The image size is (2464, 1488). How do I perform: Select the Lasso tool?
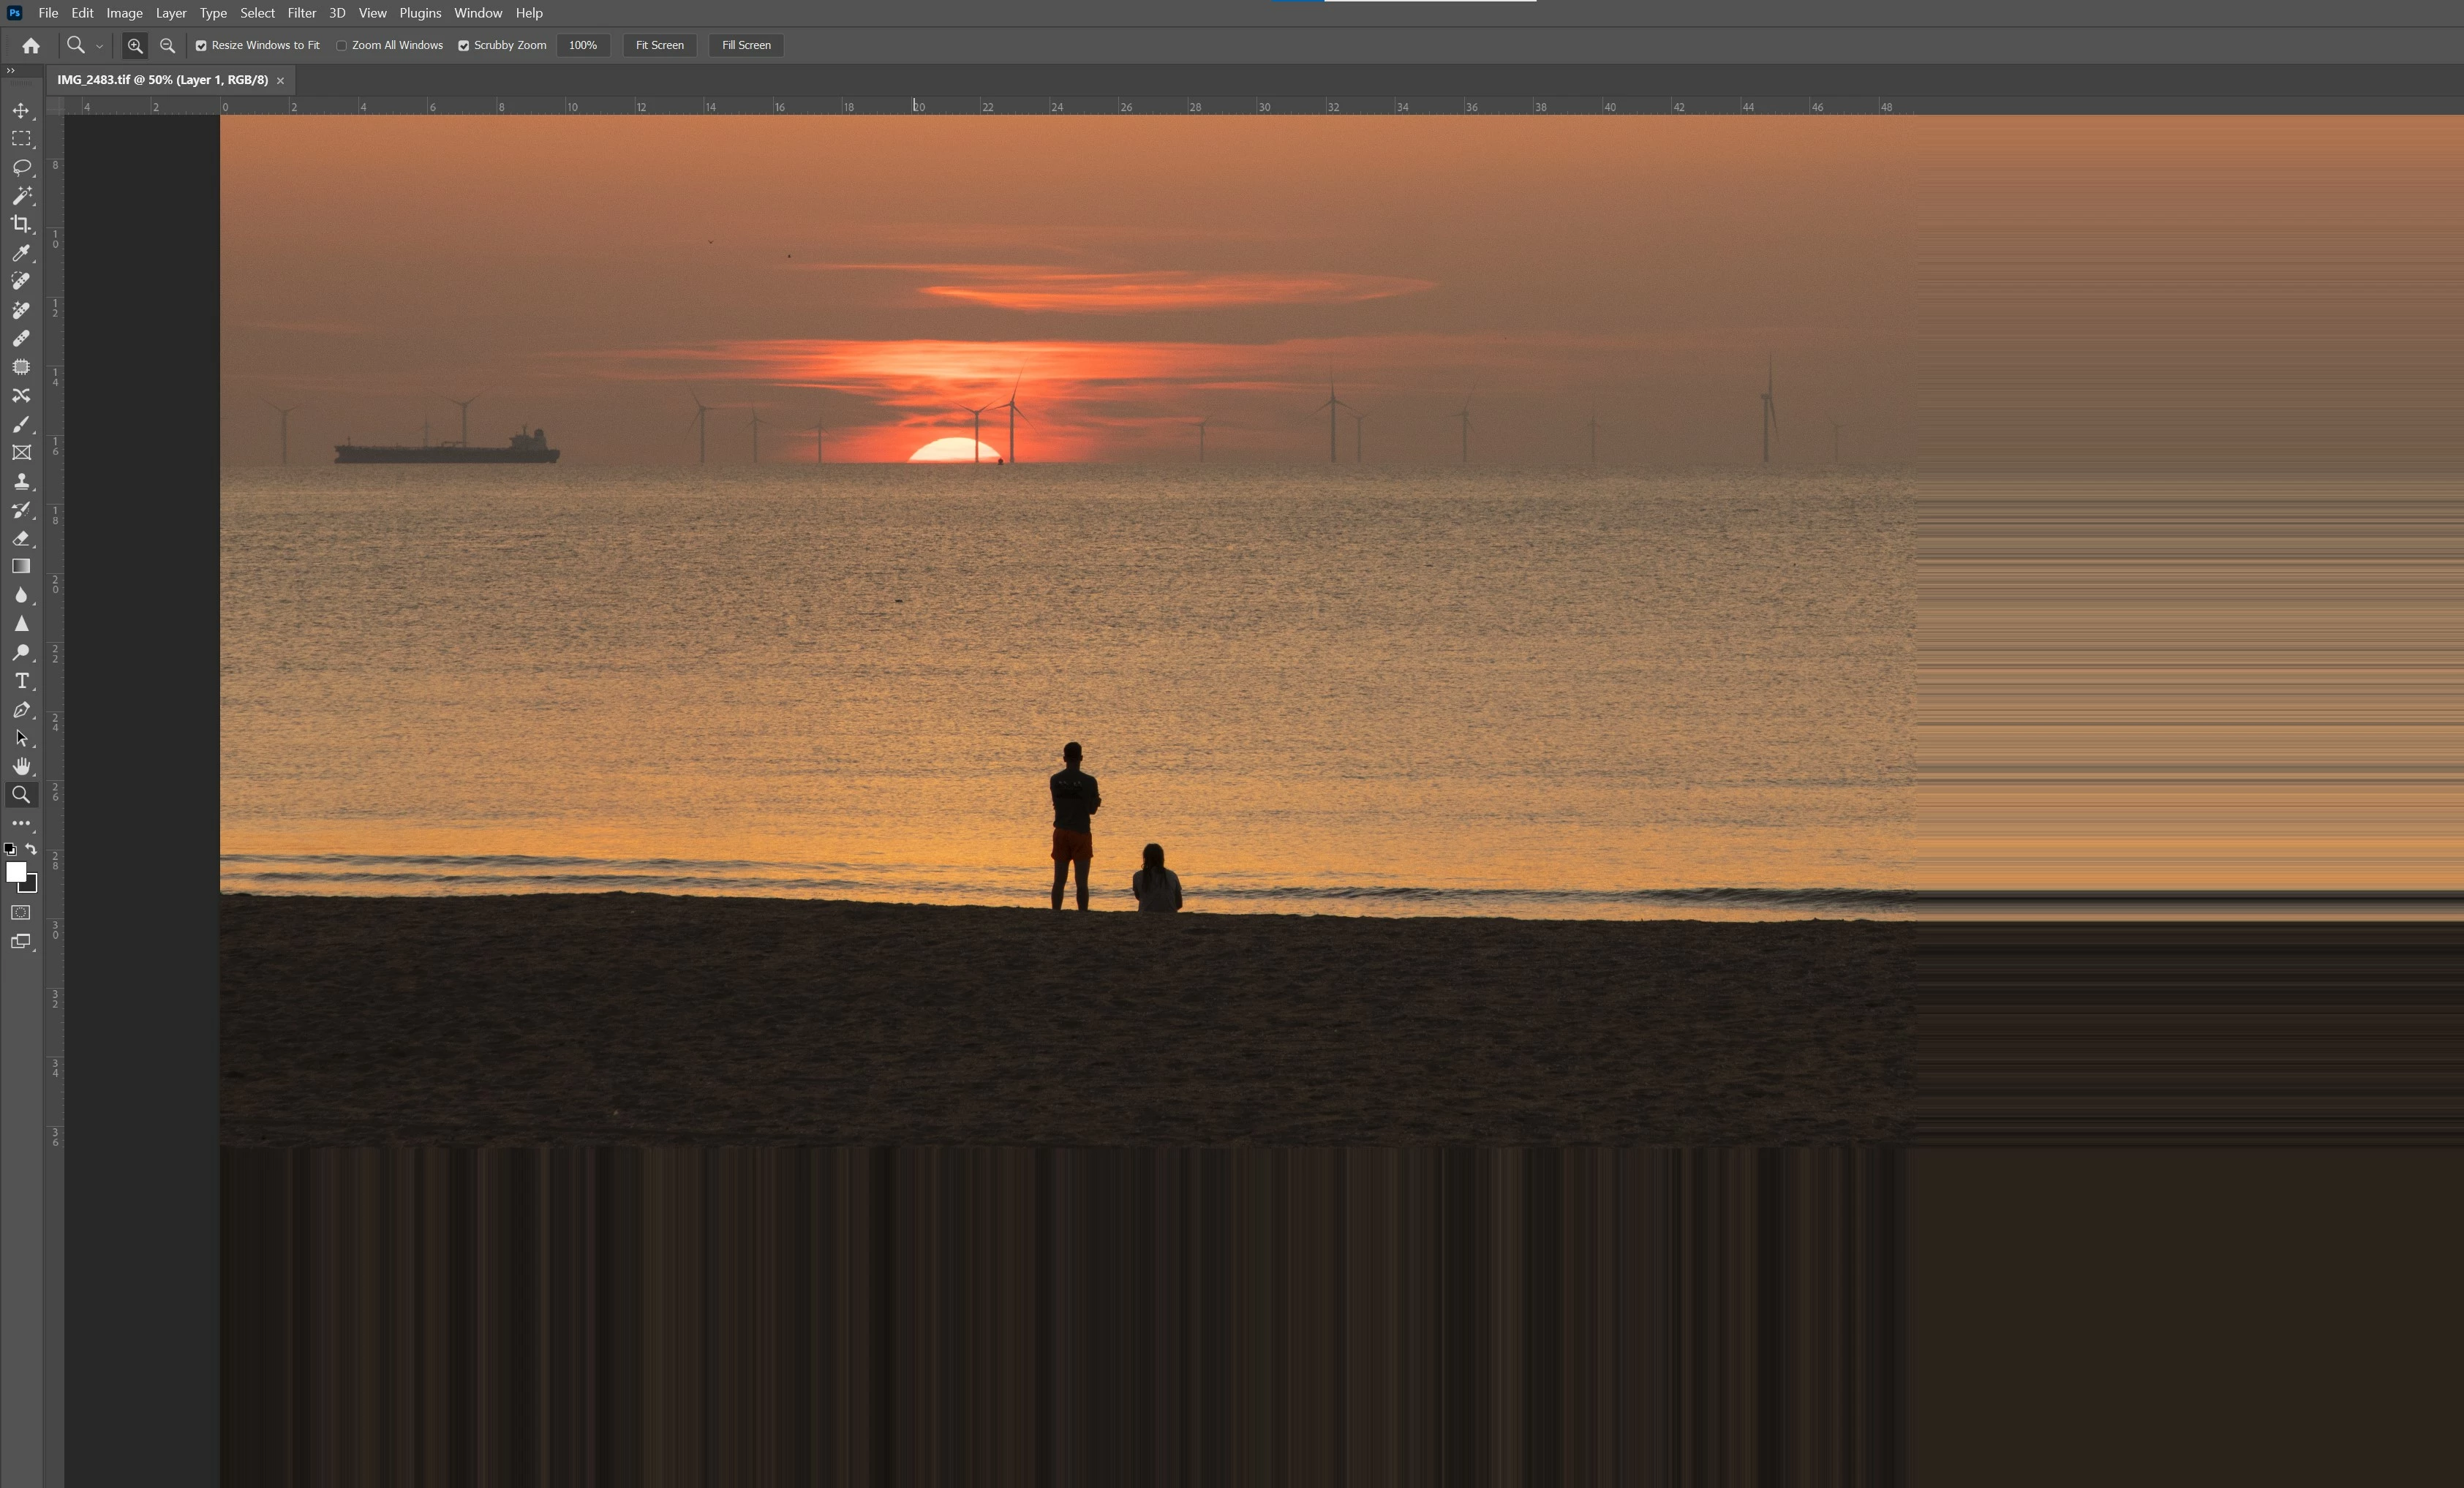pos(21,167)
